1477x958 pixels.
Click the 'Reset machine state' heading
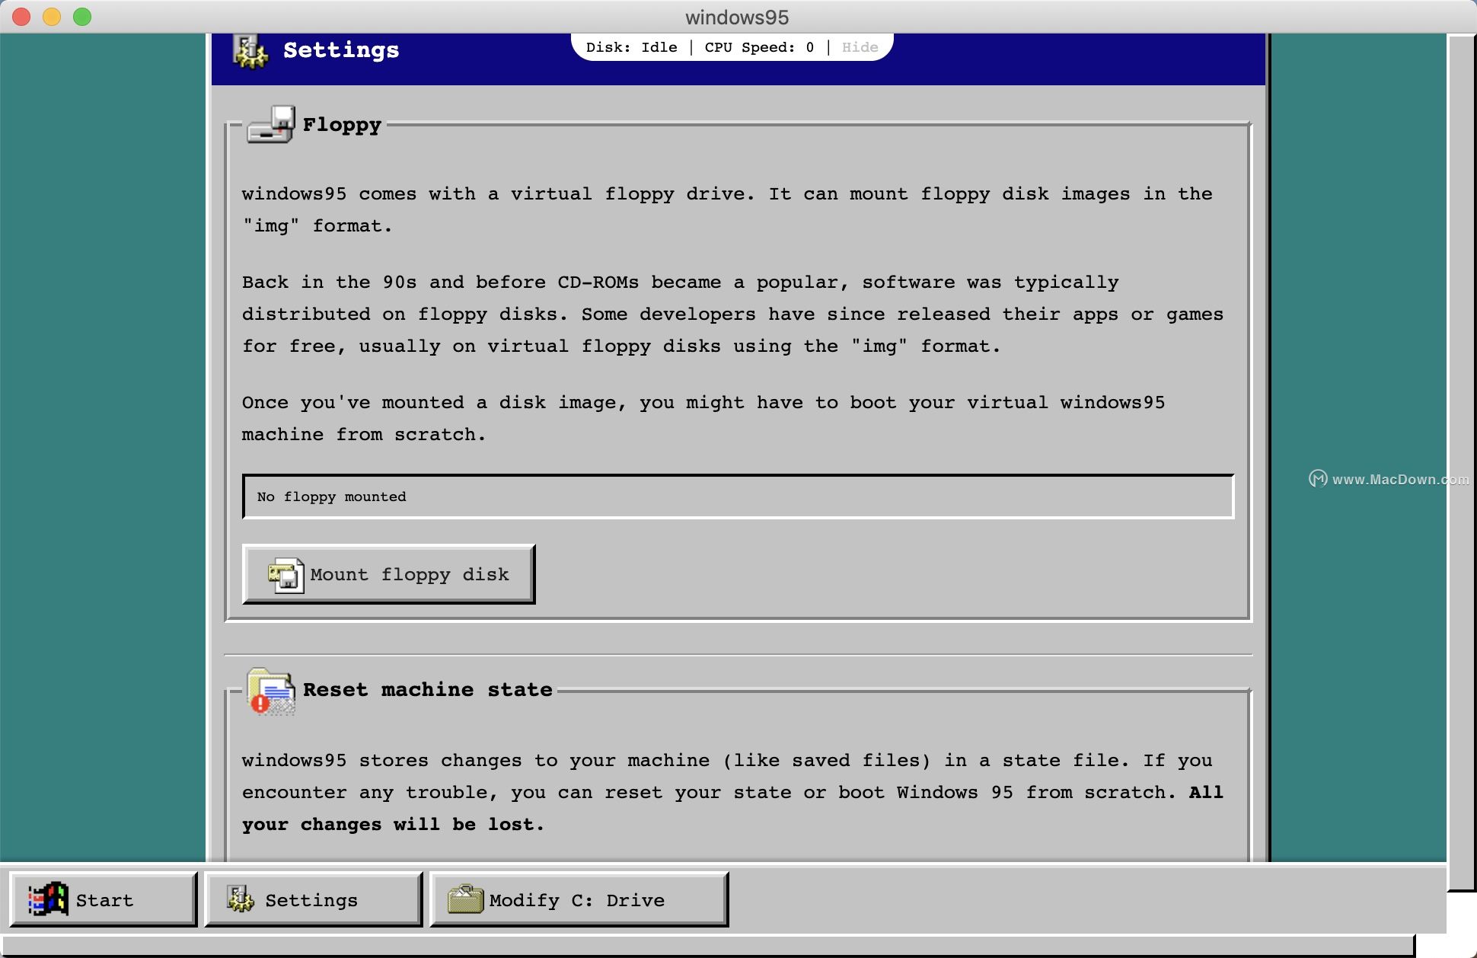coord(428,690)
